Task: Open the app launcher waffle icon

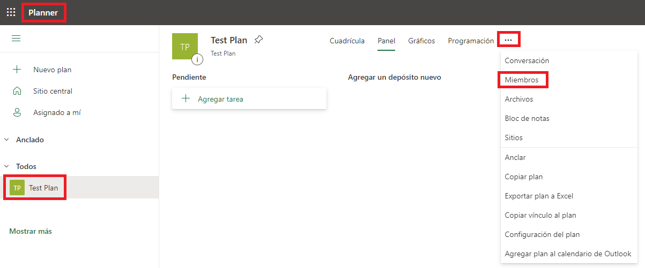Action: [x=11, y=12]
